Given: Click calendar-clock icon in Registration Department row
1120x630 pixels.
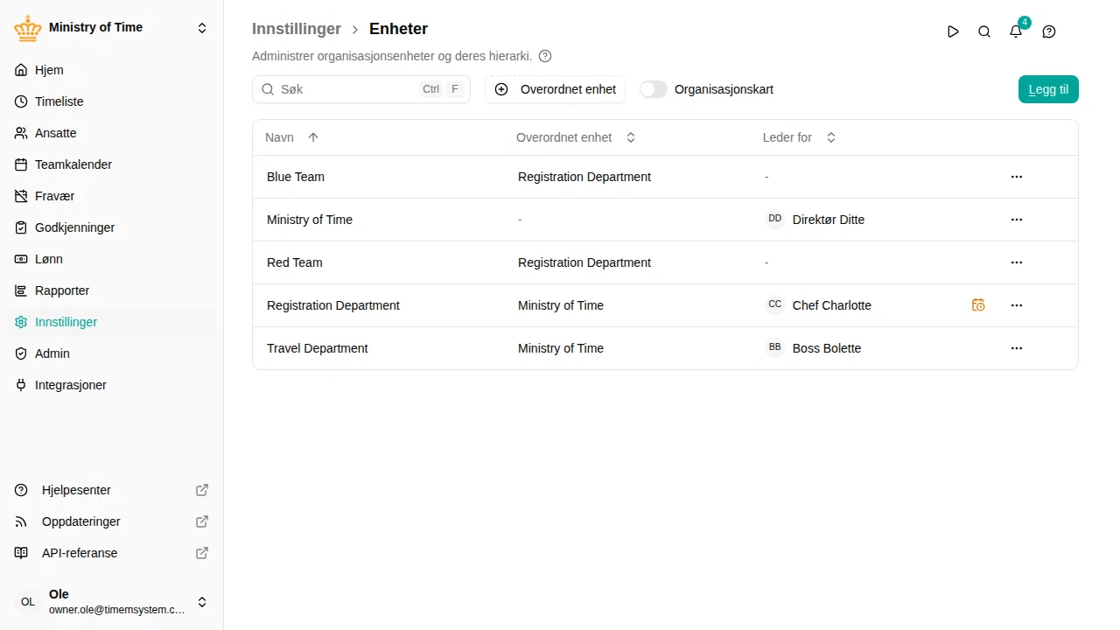Looking at the screenshot, I should 978,305.
